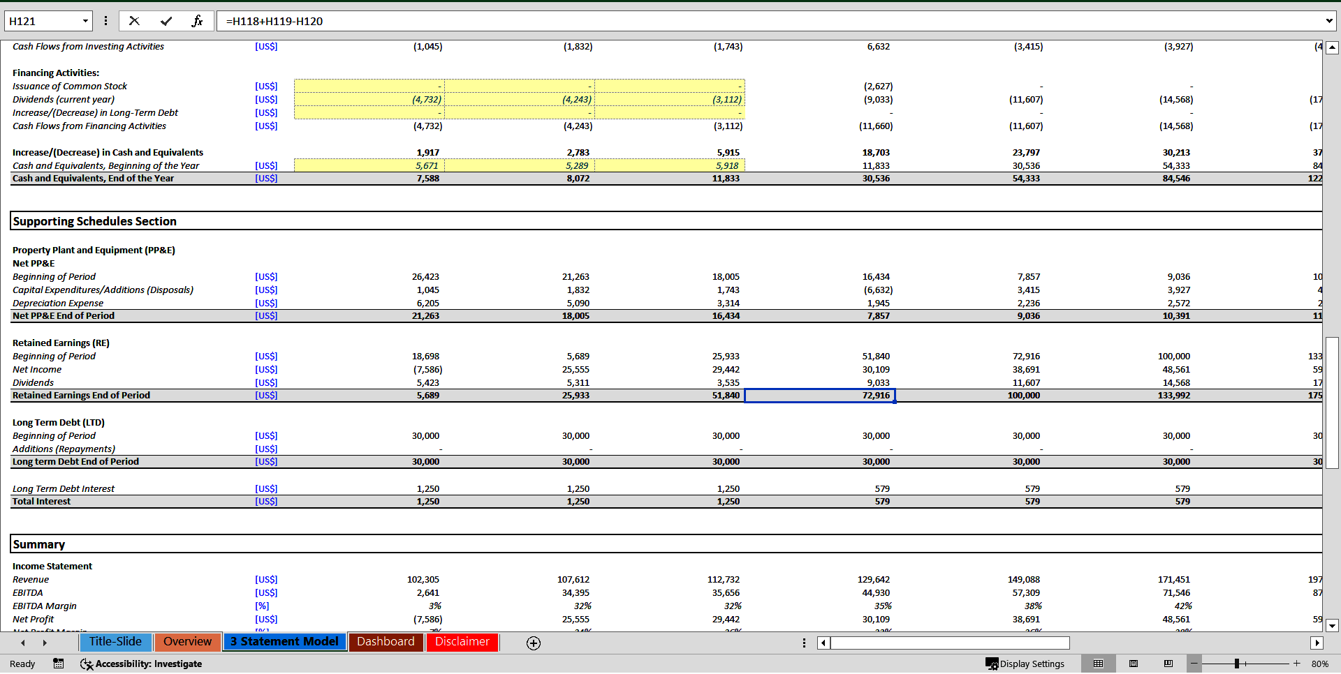Viewport: 1341px width, 674px height.
Task: Click vertical scrollbar up arrow
Action: (1332, 47)
